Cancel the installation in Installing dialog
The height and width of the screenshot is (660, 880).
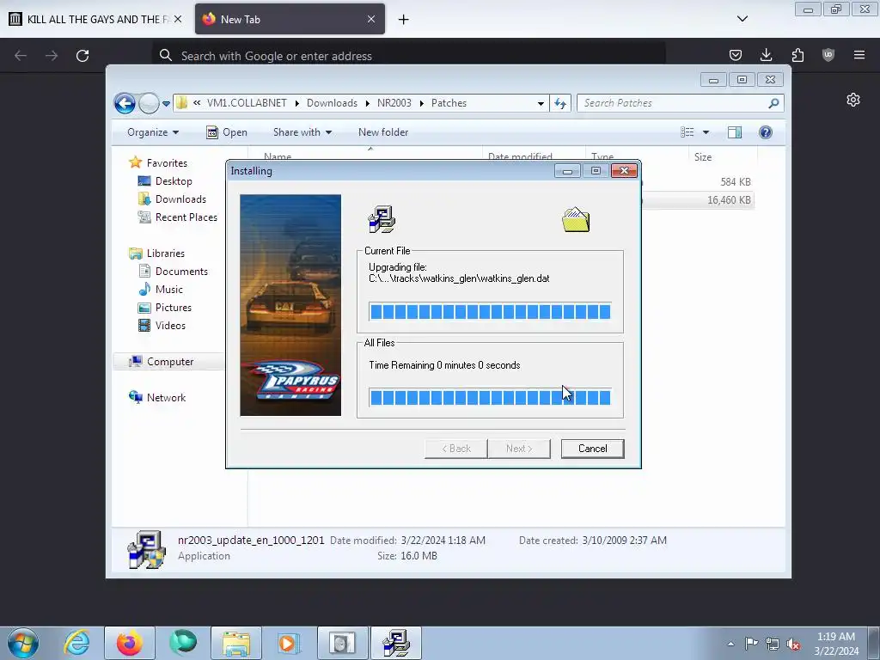pos(592,449)
